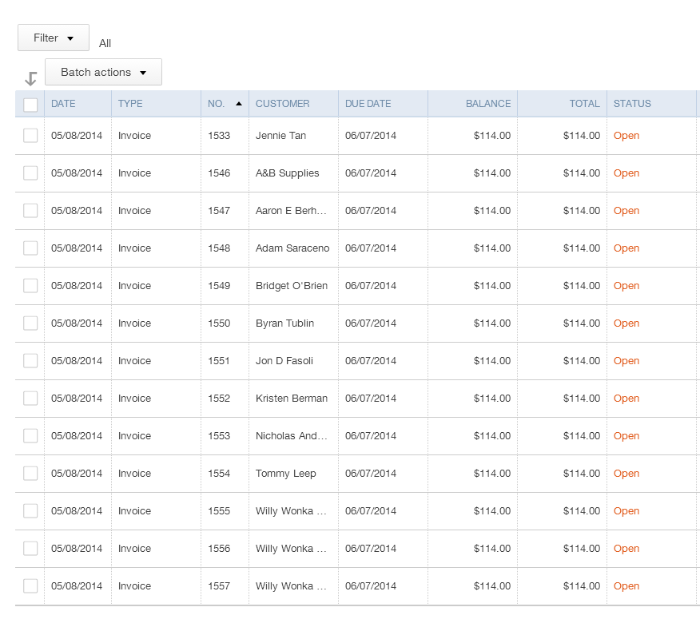
Task: Select customer Nicholas And…
Action: point(292,435)
